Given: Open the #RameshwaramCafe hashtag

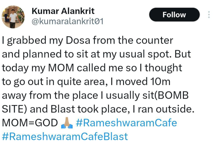Looking at the screenshot, I should pyautogui.click(x=126, y=123).
